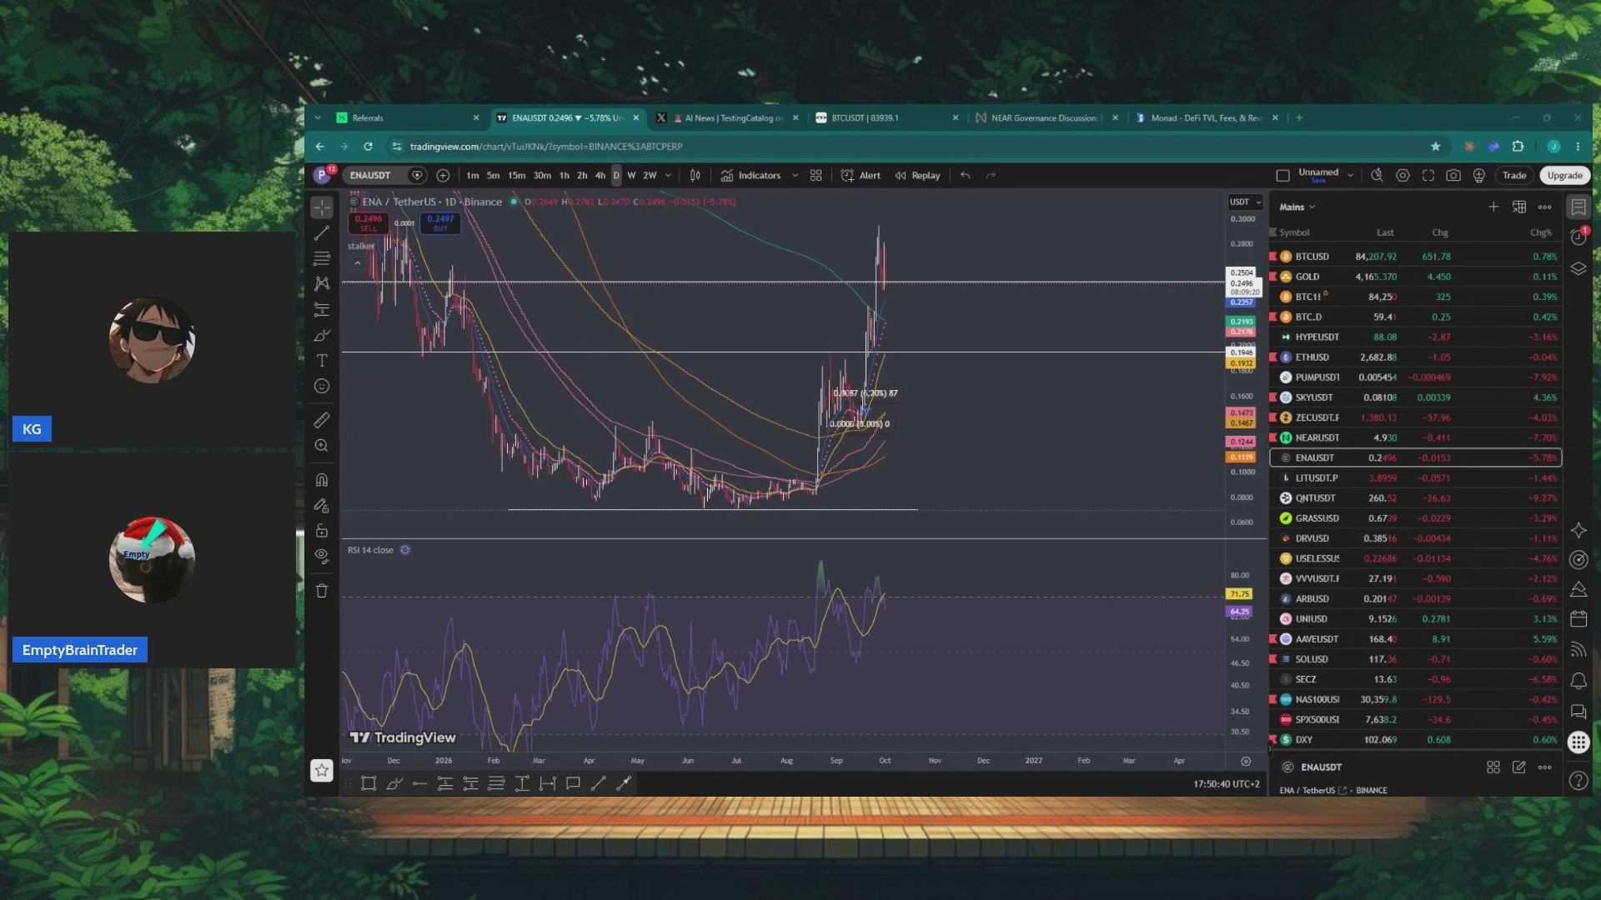Select the HYPEUSDT row in watchlist
Viewport: 1601px width, 900px height.
[x=1415, y=337]
